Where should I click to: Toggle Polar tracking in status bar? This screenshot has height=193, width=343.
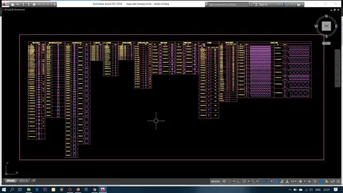[244, 181]
